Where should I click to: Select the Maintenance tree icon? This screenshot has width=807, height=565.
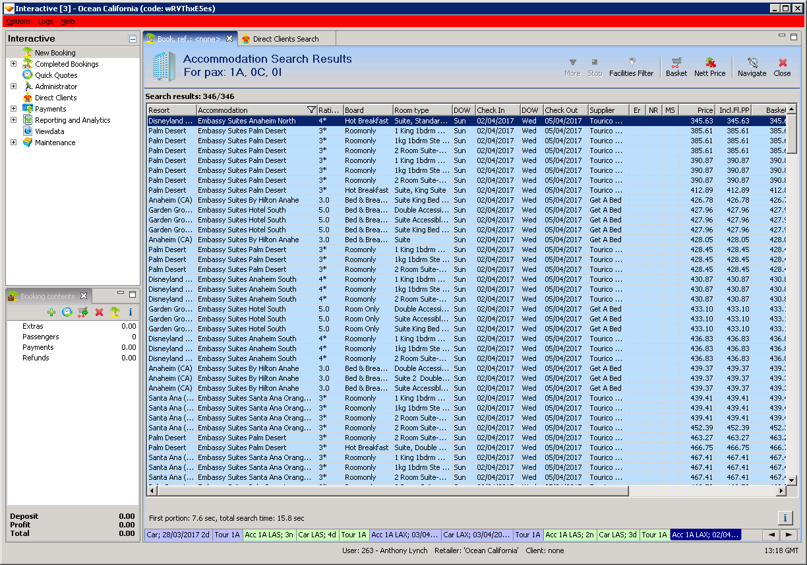[x=28, y=142]
